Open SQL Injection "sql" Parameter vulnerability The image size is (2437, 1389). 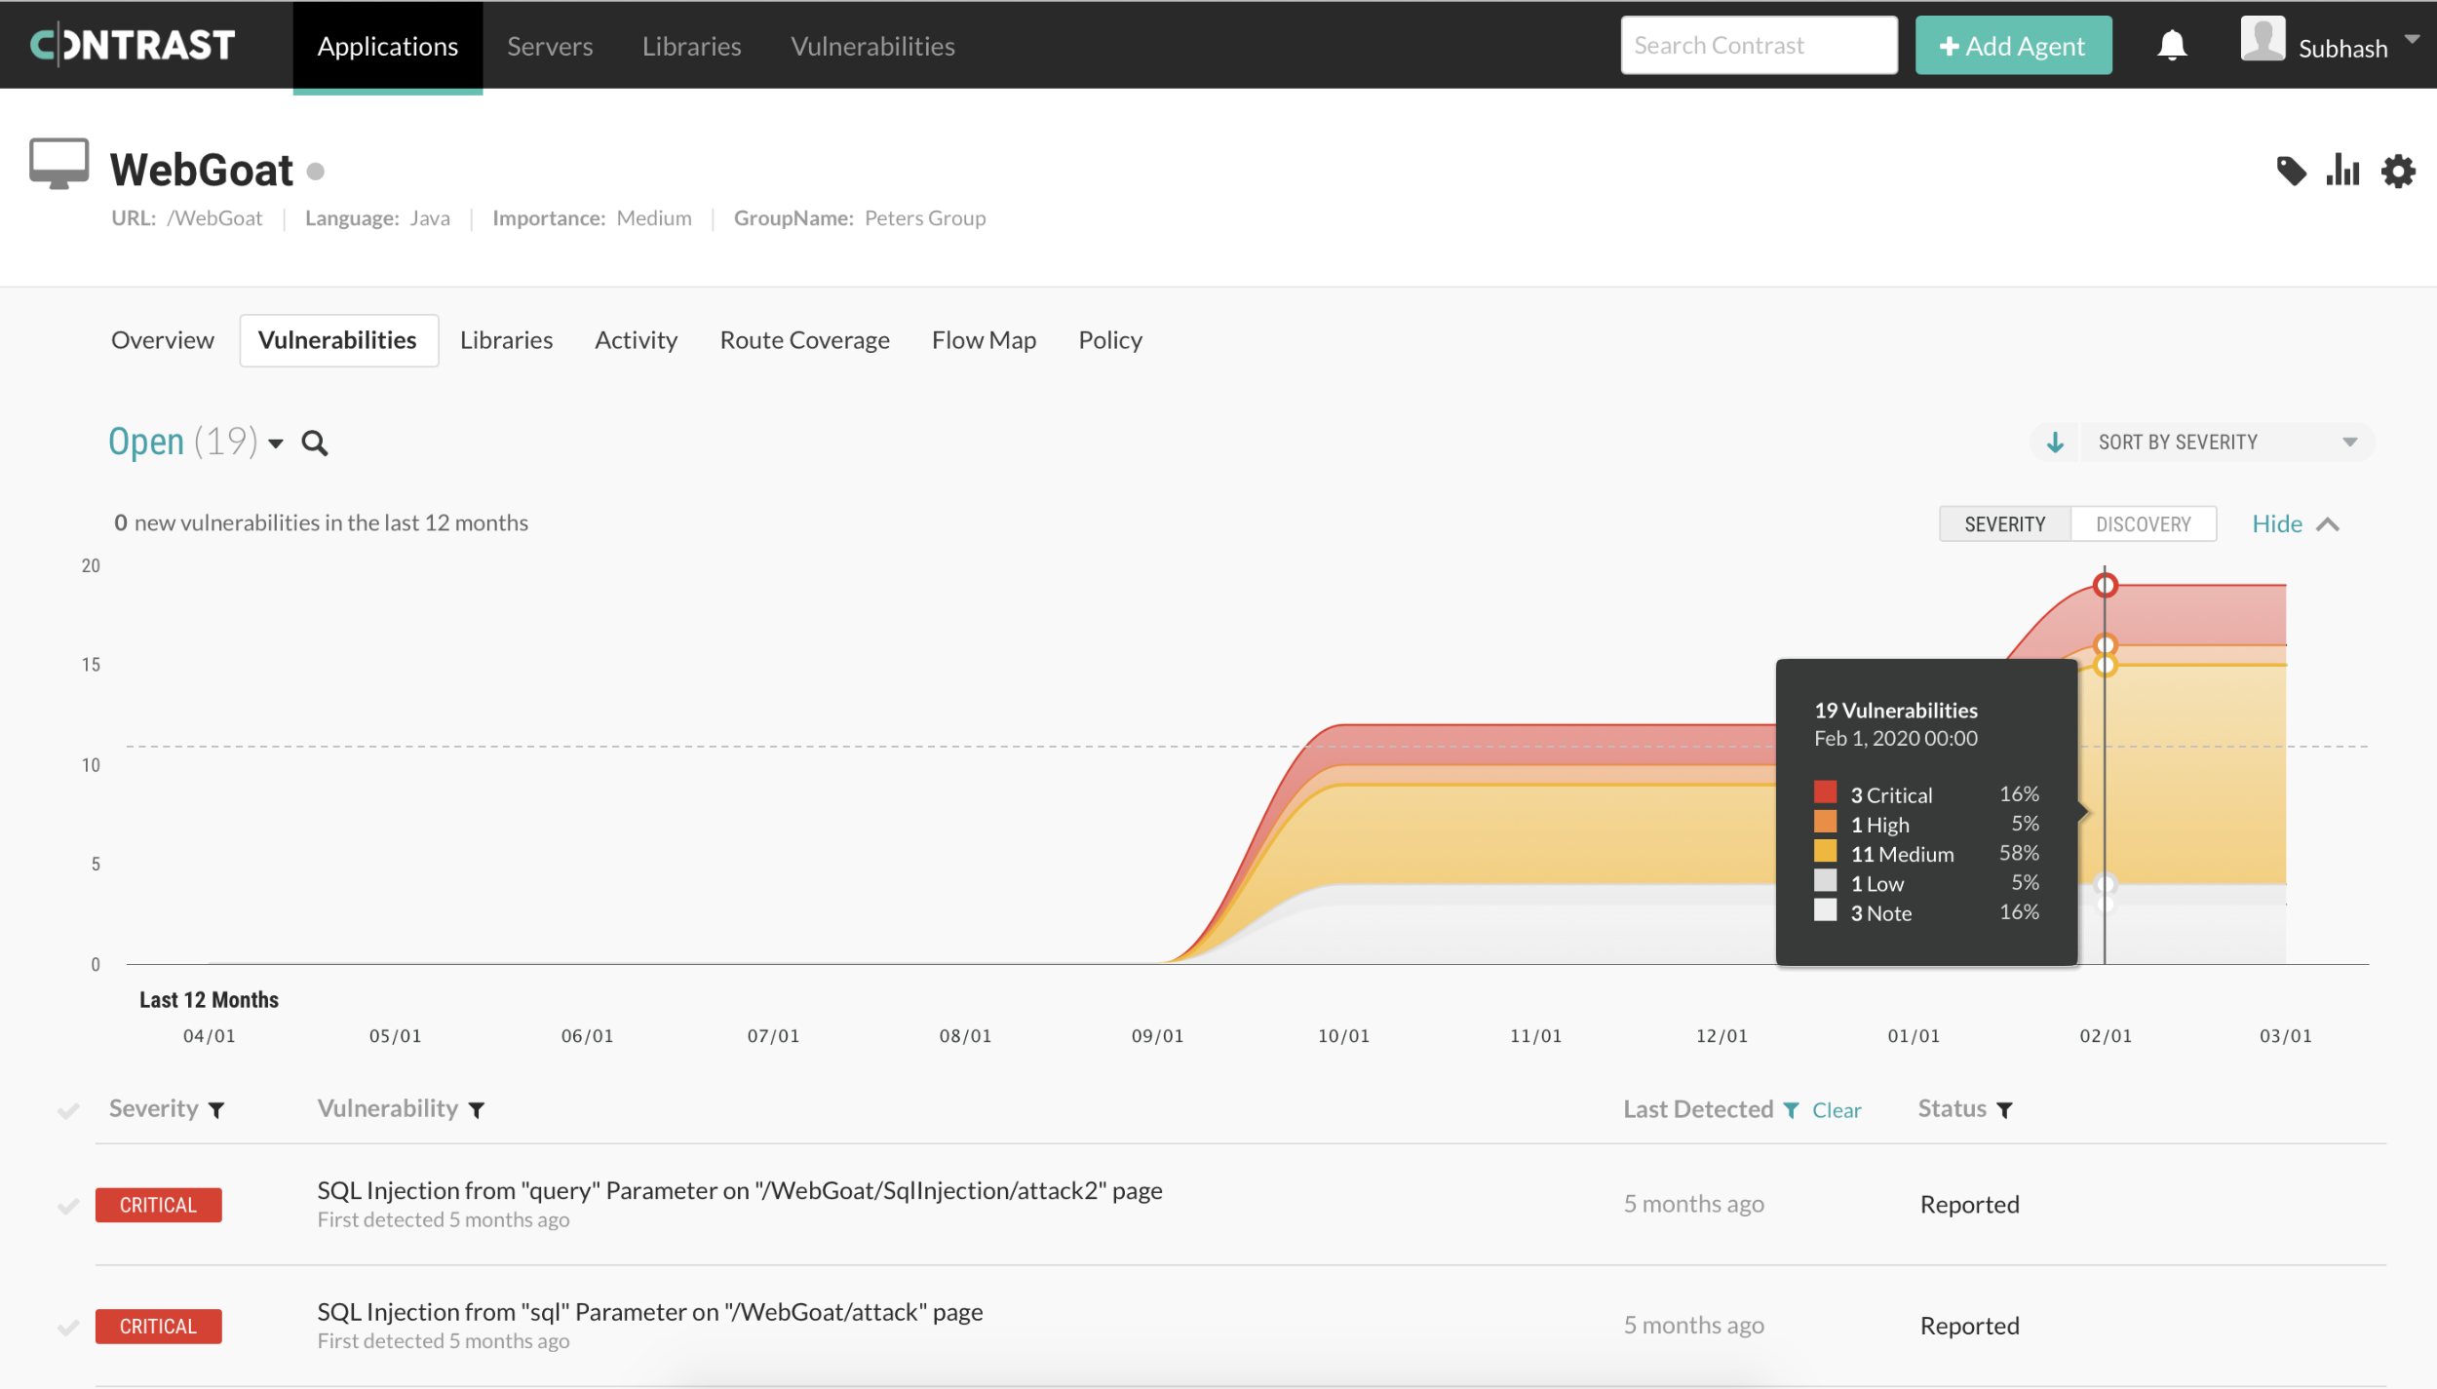tap(649, 1313)
